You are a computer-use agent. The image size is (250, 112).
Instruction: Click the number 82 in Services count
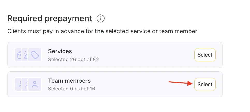96,59
